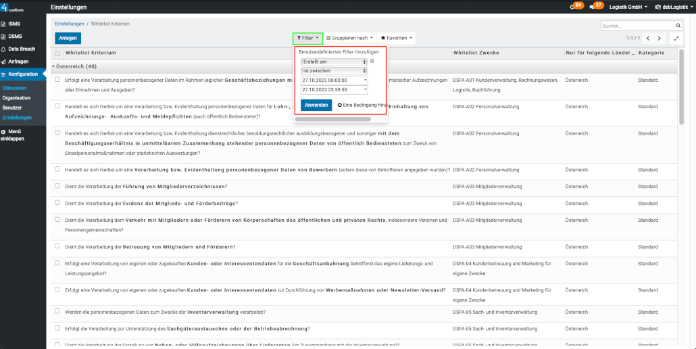The height and width of the screenshot is (349, 696).
Task: Expand view with fullscreen arrows icon
Action: point(675,39)
